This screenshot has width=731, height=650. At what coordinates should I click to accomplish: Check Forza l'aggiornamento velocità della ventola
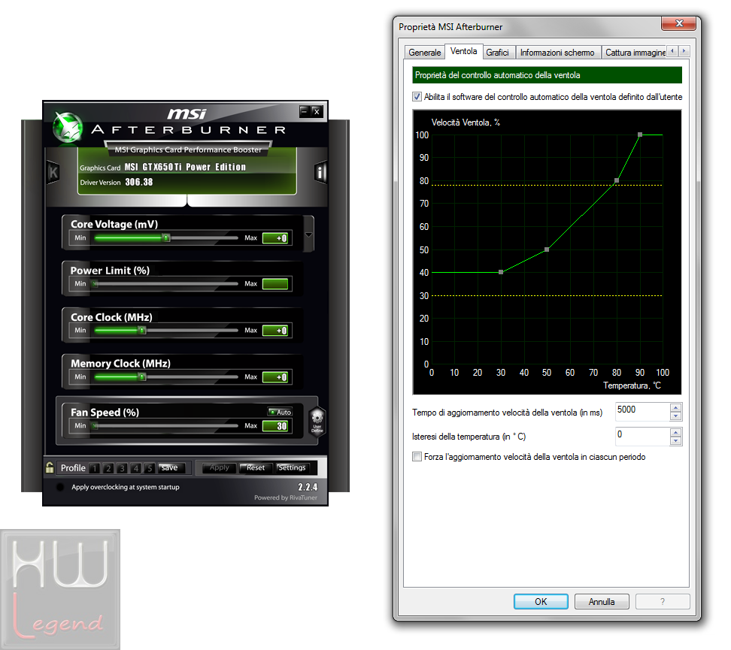[x=417, y=457]
